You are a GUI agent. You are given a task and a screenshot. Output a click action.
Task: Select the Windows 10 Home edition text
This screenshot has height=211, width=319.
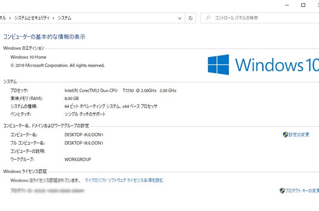[x=28, y=57]
